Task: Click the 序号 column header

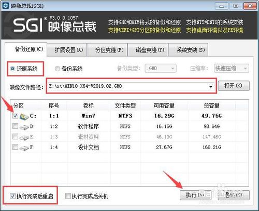Action: (54, 105)
